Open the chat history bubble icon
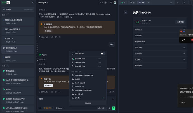 point(105,2)
